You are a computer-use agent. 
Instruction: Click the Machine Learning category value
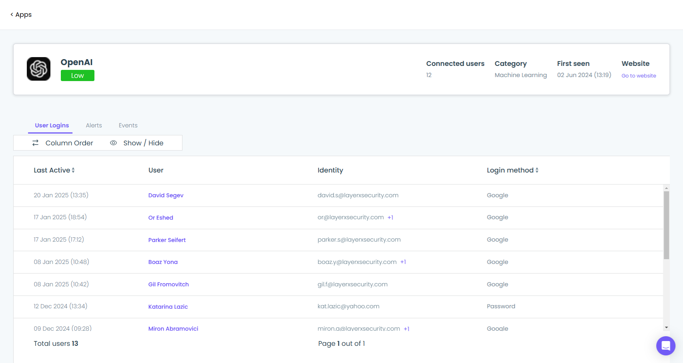pyautogui.click(x=521, y=75)
